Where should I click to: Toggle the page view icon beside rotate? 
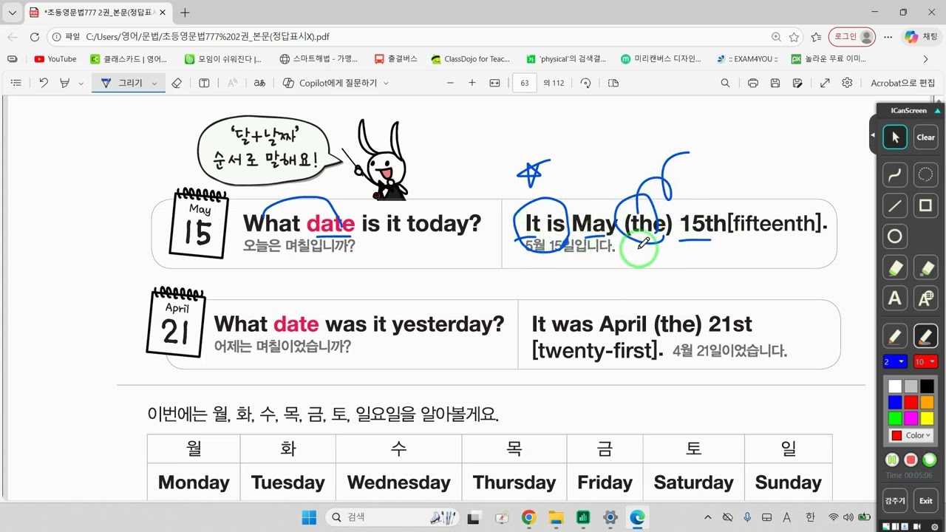point(613,83)
